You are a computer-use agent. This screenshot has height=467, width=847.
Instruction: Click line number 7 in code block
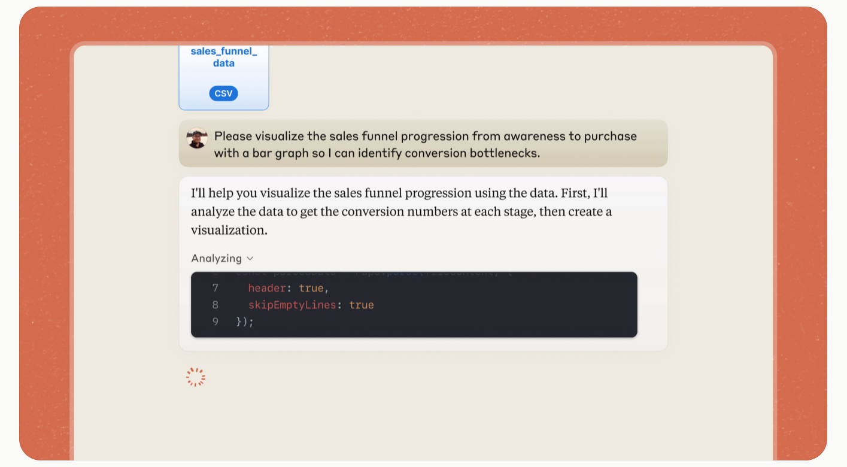(x=215, y=289)
